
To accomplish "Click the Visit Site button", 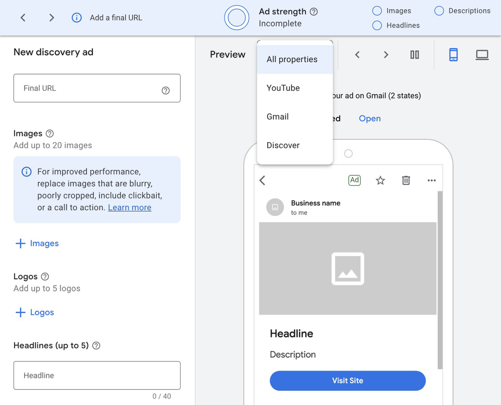I will pos(348,381).
